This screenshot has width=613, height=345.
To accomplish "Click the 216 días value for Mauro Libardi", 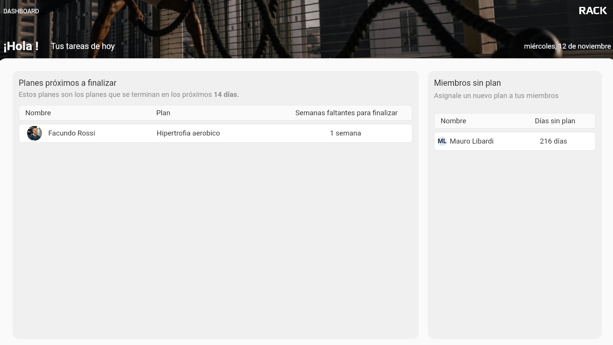I will [x=554, y=141].
